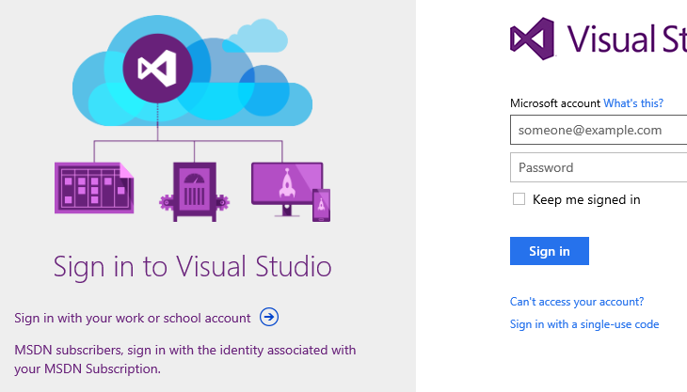The image size is (687, 392).
Task: Click the phone with rocket illustration
Action: (x=321, y=205)
